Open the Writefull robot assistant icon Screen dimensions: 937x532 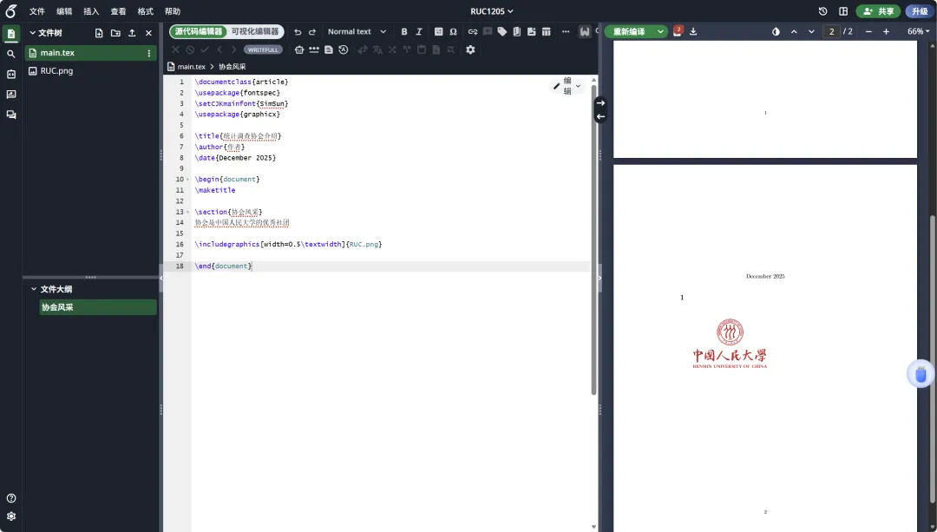(299, 50)
